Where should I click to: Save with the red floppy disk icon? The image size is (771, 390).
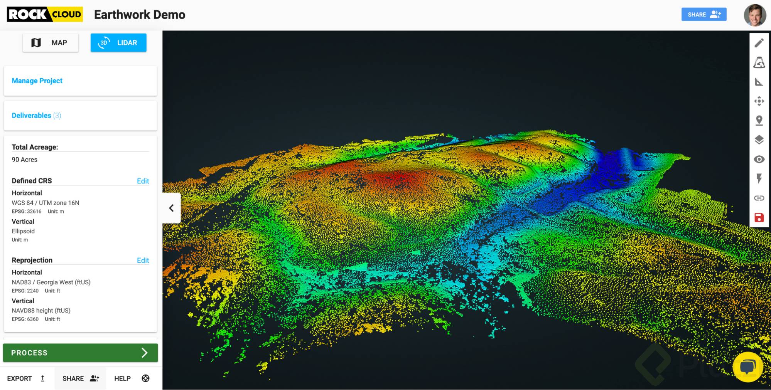pos(759,218)
